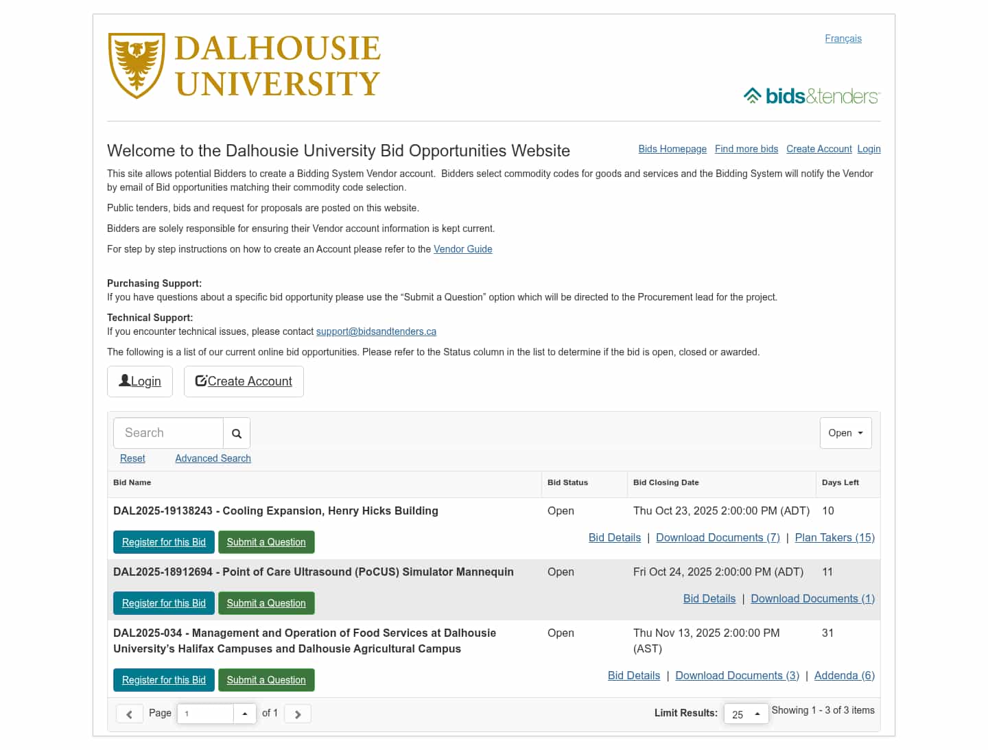Submit a question for PoCUS Simulator bid

[266, 603]
